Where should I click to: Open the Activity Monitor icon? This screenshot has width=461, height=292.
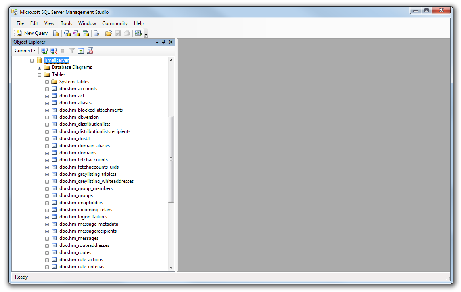[x=138, y=34]
